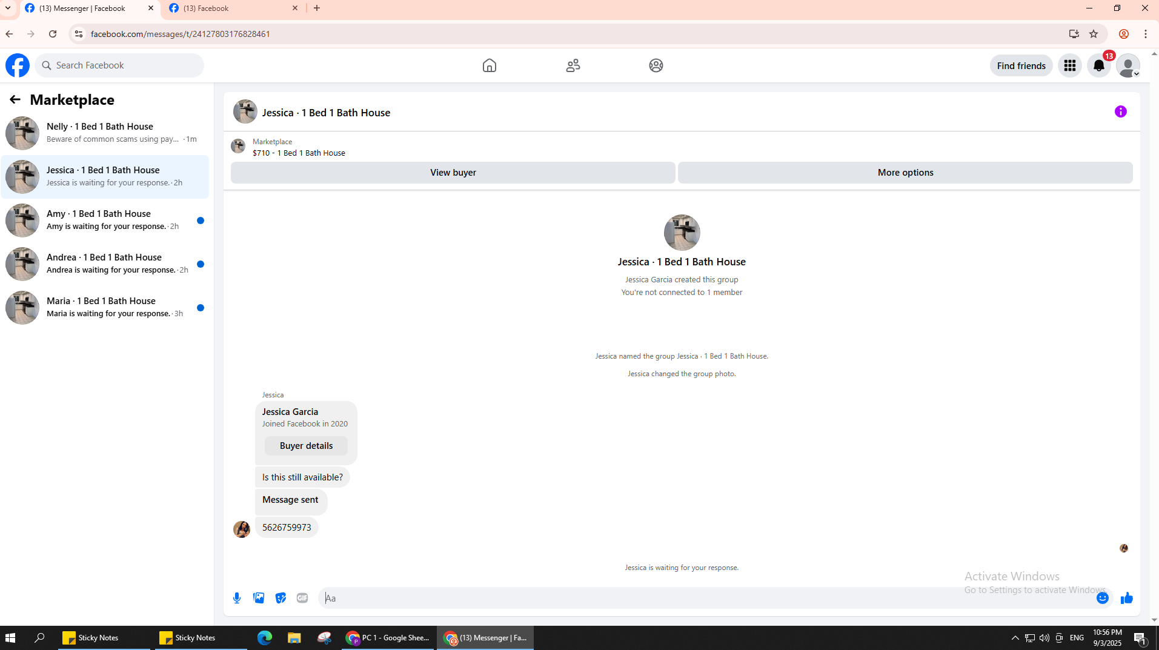
Task: Open Windows Start menu
Action: coord(10,638)
